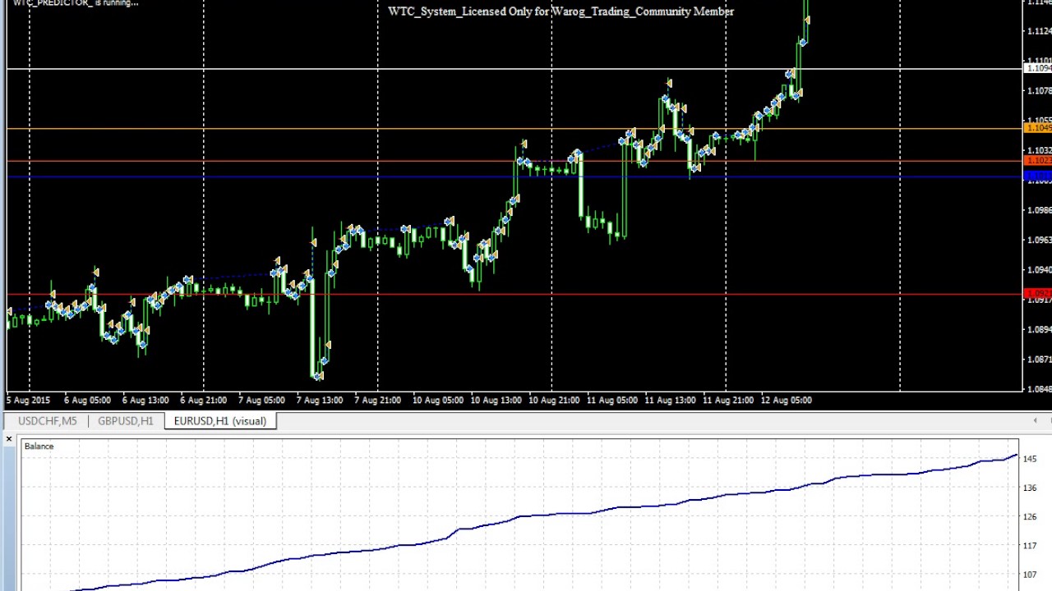Click the 117 balance axis value
Image resolution: width=1052 pixels, height=591 pixels.
(1030, 546)
